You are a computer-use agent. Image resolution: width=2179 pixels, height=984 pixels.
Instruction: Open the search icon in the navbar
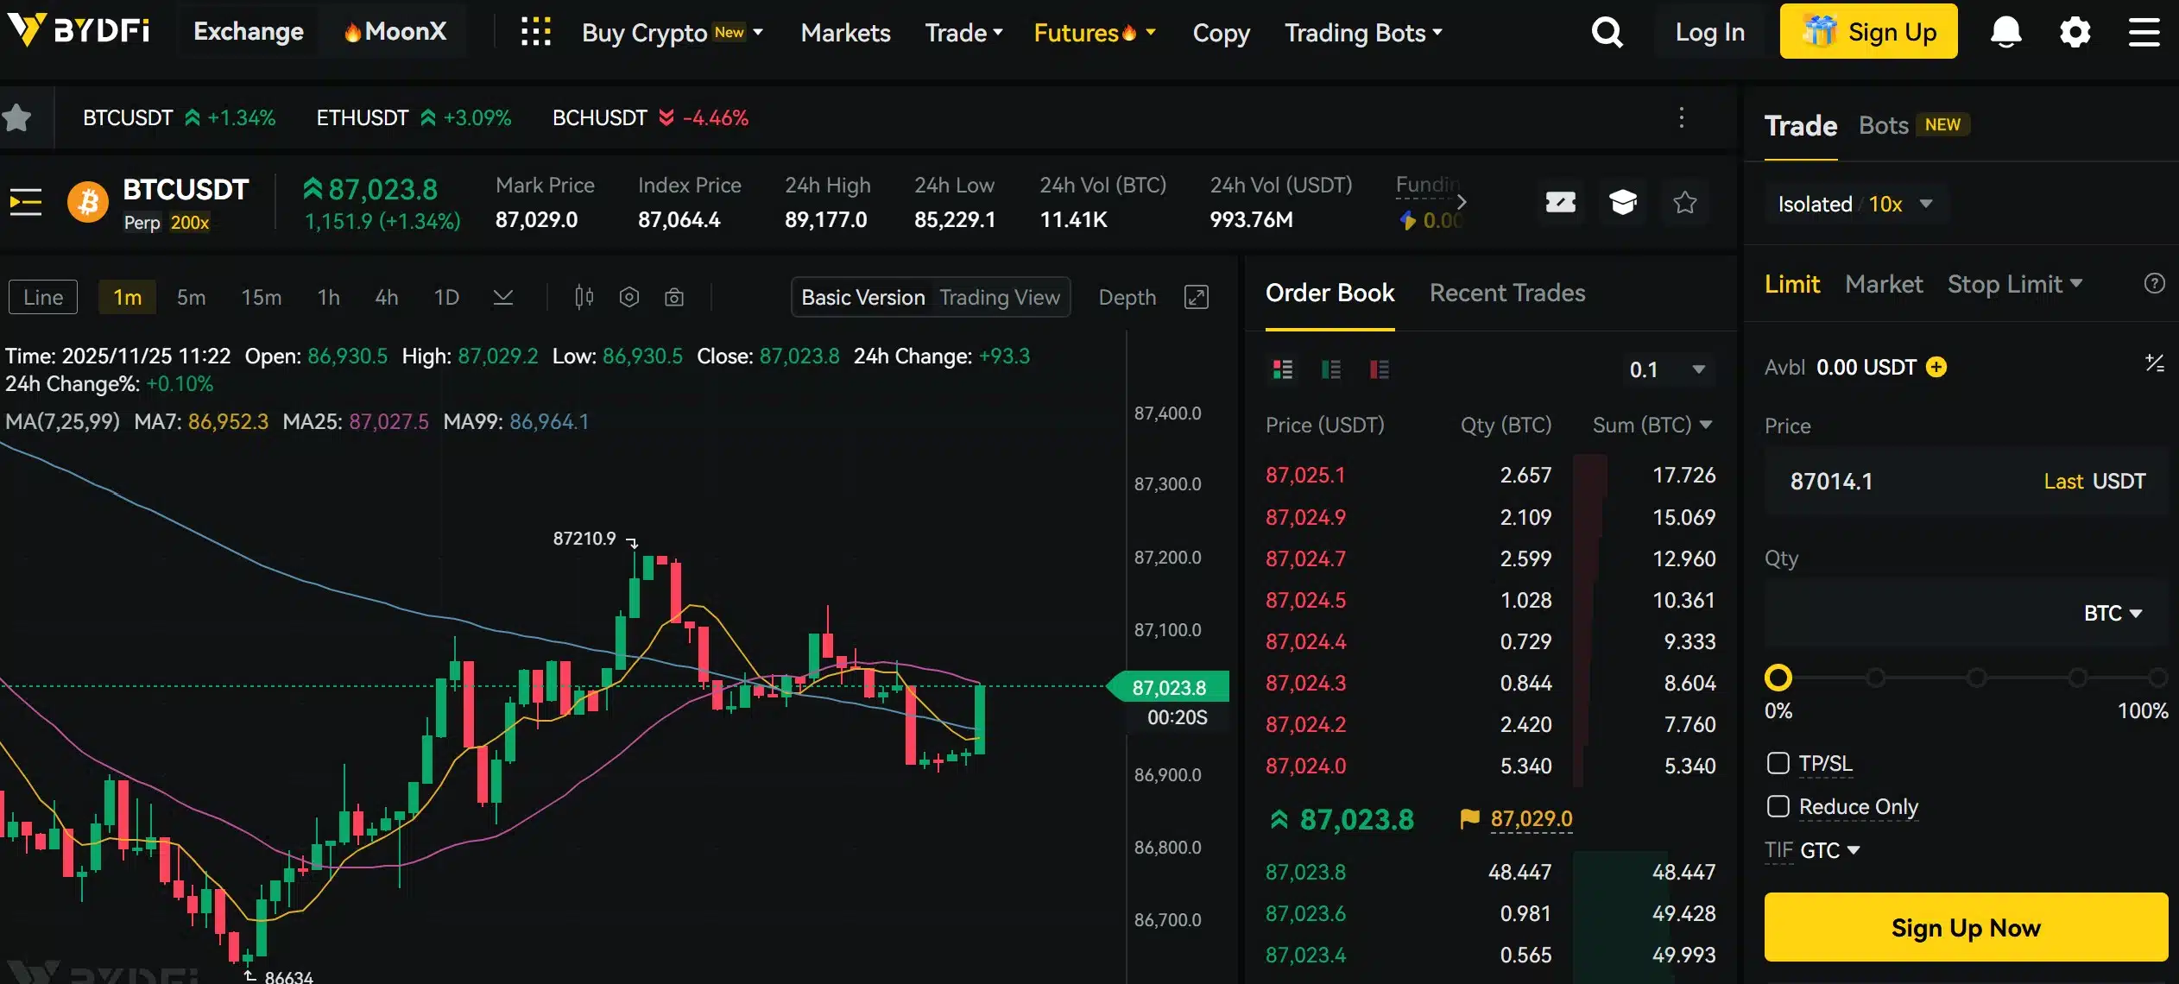pyautogui.click(x=1607, y=31)
